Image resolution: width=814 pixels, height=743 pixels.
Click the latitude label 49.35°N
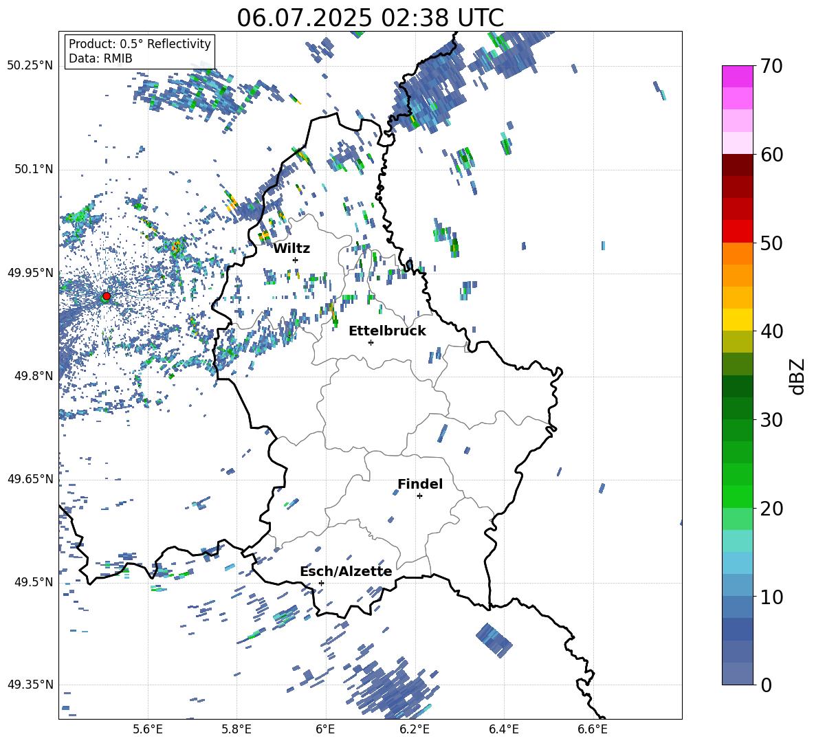coord(30,685)
